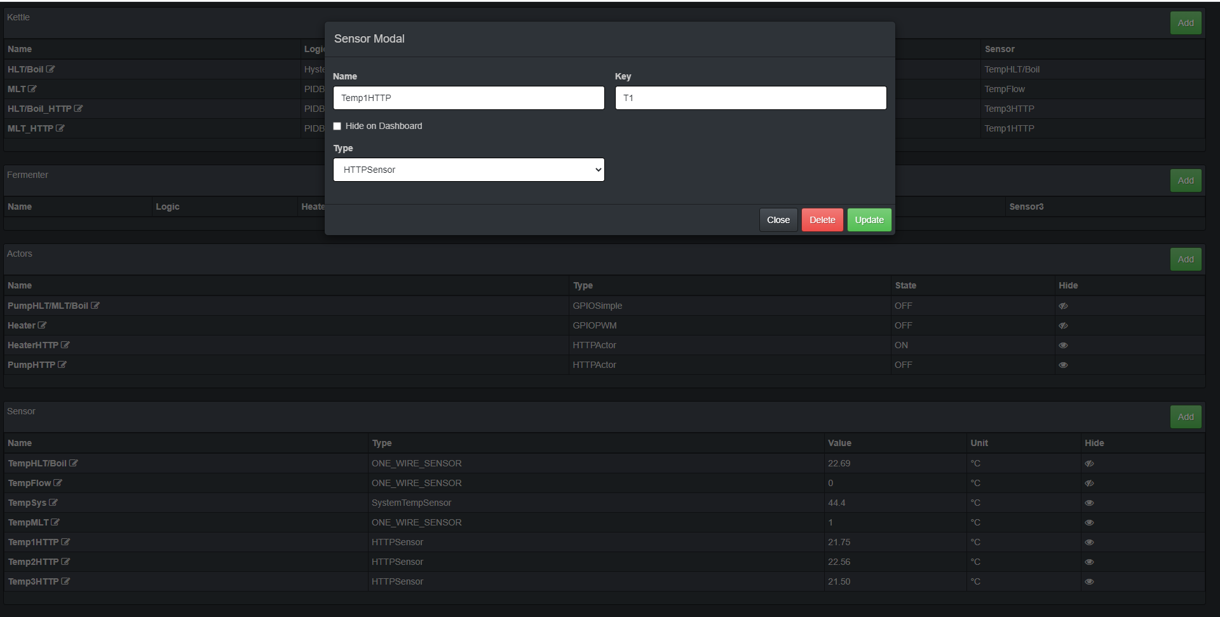Toggle hide eye for PumpHLT/MLT/Boil actor
The height and width of the screenshot is (617, 1220).
tap(1063, 306)
